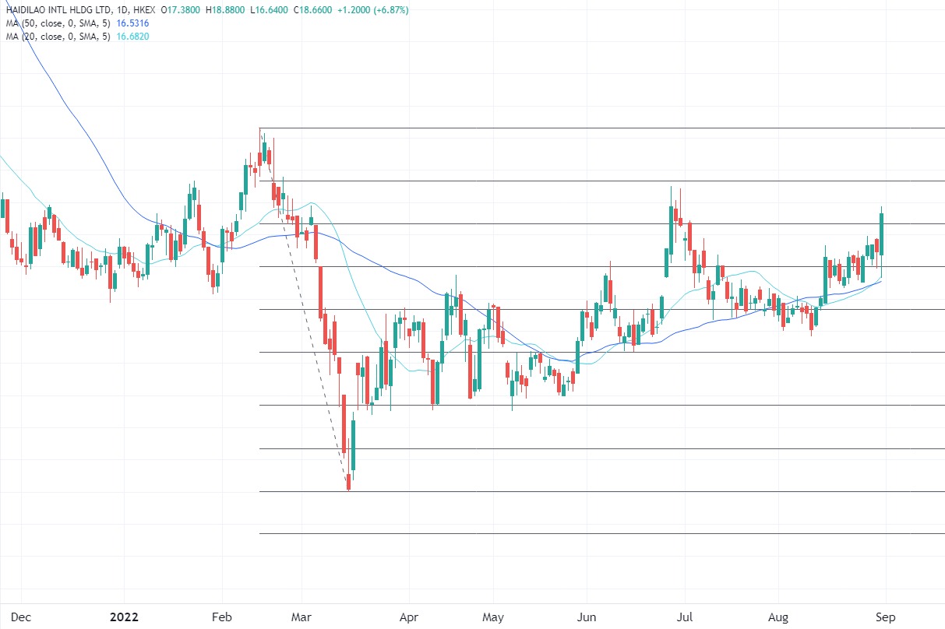This screenshot has width=945, height=629.
Task: Click the Mar label on time axis
Action: tap(303, 617)
